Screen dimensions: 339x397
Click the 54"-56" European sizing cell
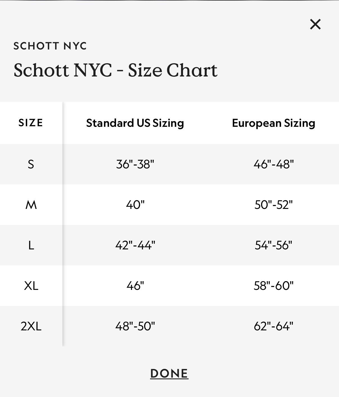click(274, 245)
